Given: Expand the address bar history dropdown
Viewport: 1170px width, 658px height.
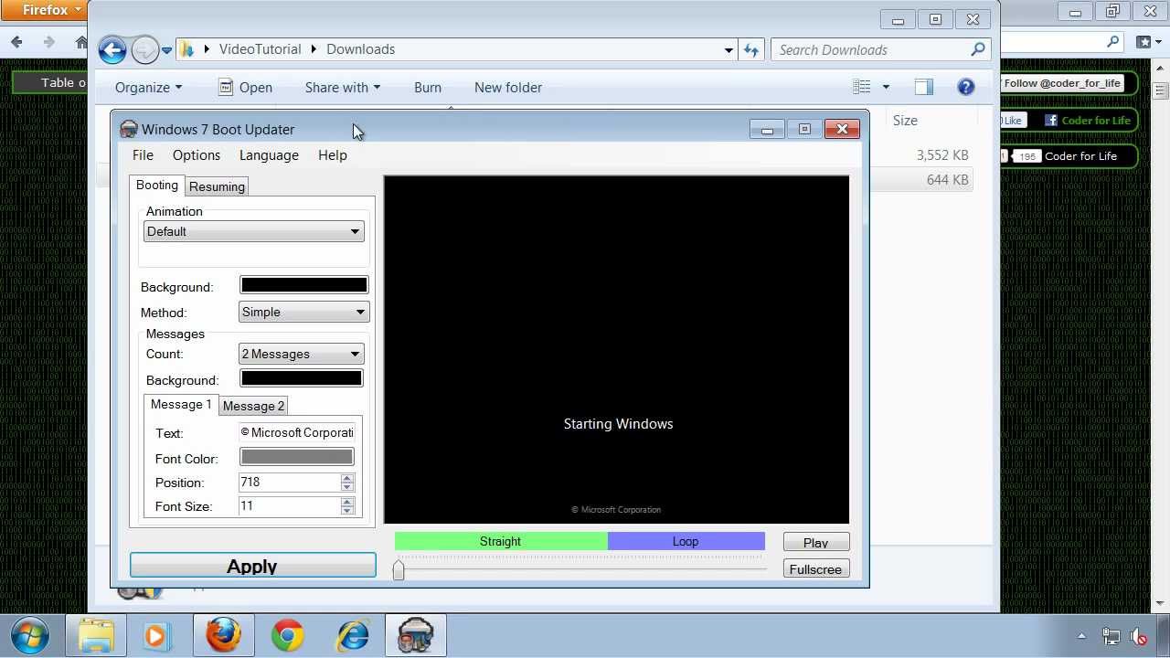Looking at the screenshot, I should [729, 50].
